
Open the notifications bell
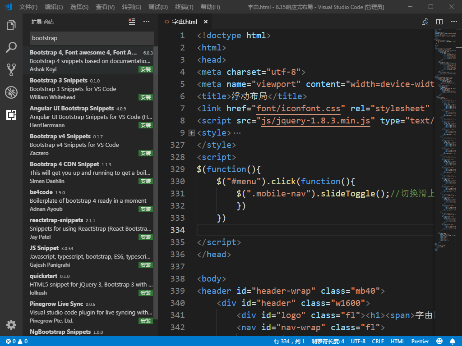(x=452, y=341)
